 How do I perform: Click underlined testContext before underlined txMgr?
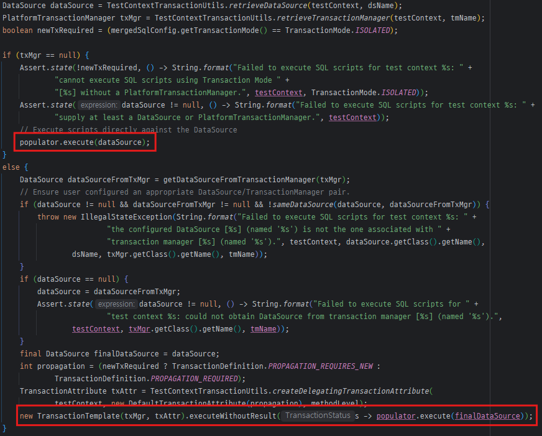tap(96, 329)
